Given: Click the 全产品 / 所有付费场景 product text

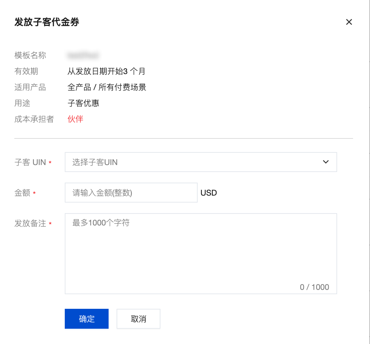Looking at the screenshot, I should [107, 87].
